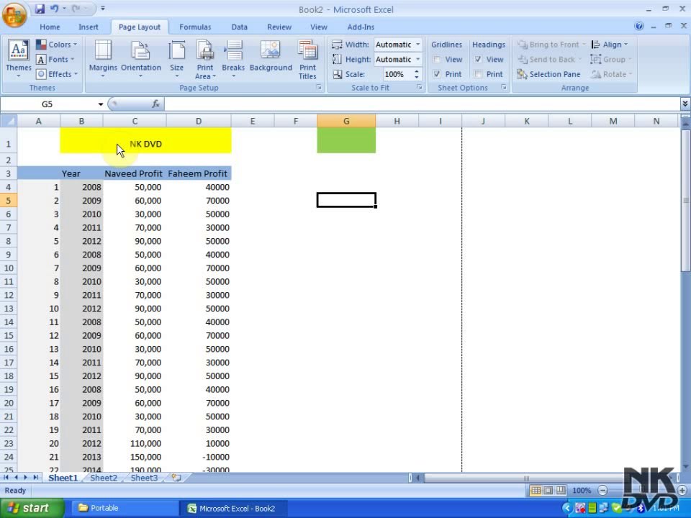Click the Windows start button
This screenshot has width=691, height=518.
coord(32,509)
